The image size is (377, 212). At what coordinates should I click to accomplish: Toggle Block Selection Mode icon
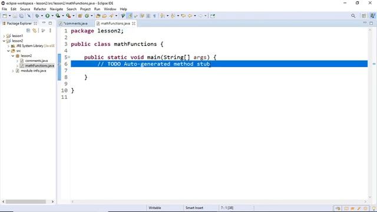click(148, 16)
